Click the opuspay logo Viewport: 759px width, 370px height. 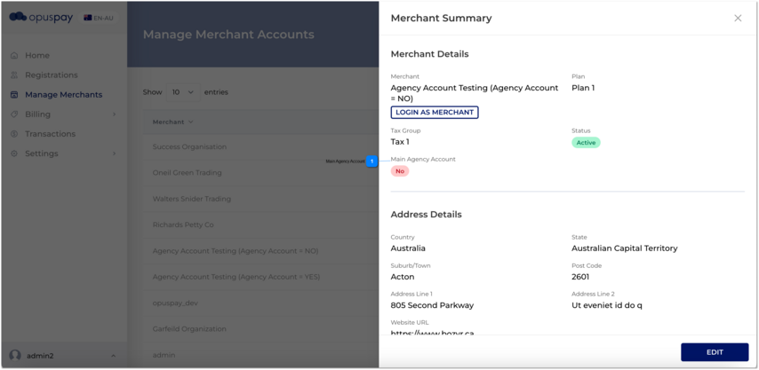point(41,18)
